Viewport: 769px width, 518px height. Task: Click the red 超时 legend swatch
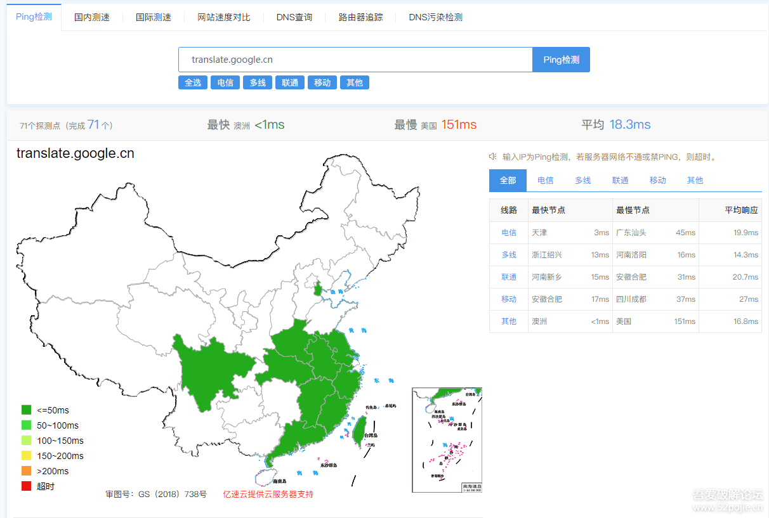(26, 486)
